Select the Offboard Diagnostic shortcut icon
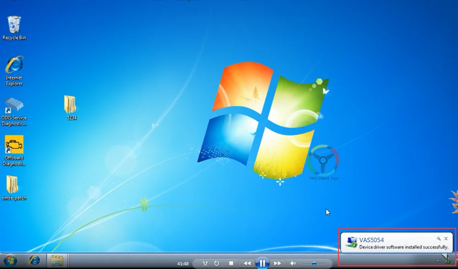The height and width of the screenshot is (269, 458). pos(14,151)
